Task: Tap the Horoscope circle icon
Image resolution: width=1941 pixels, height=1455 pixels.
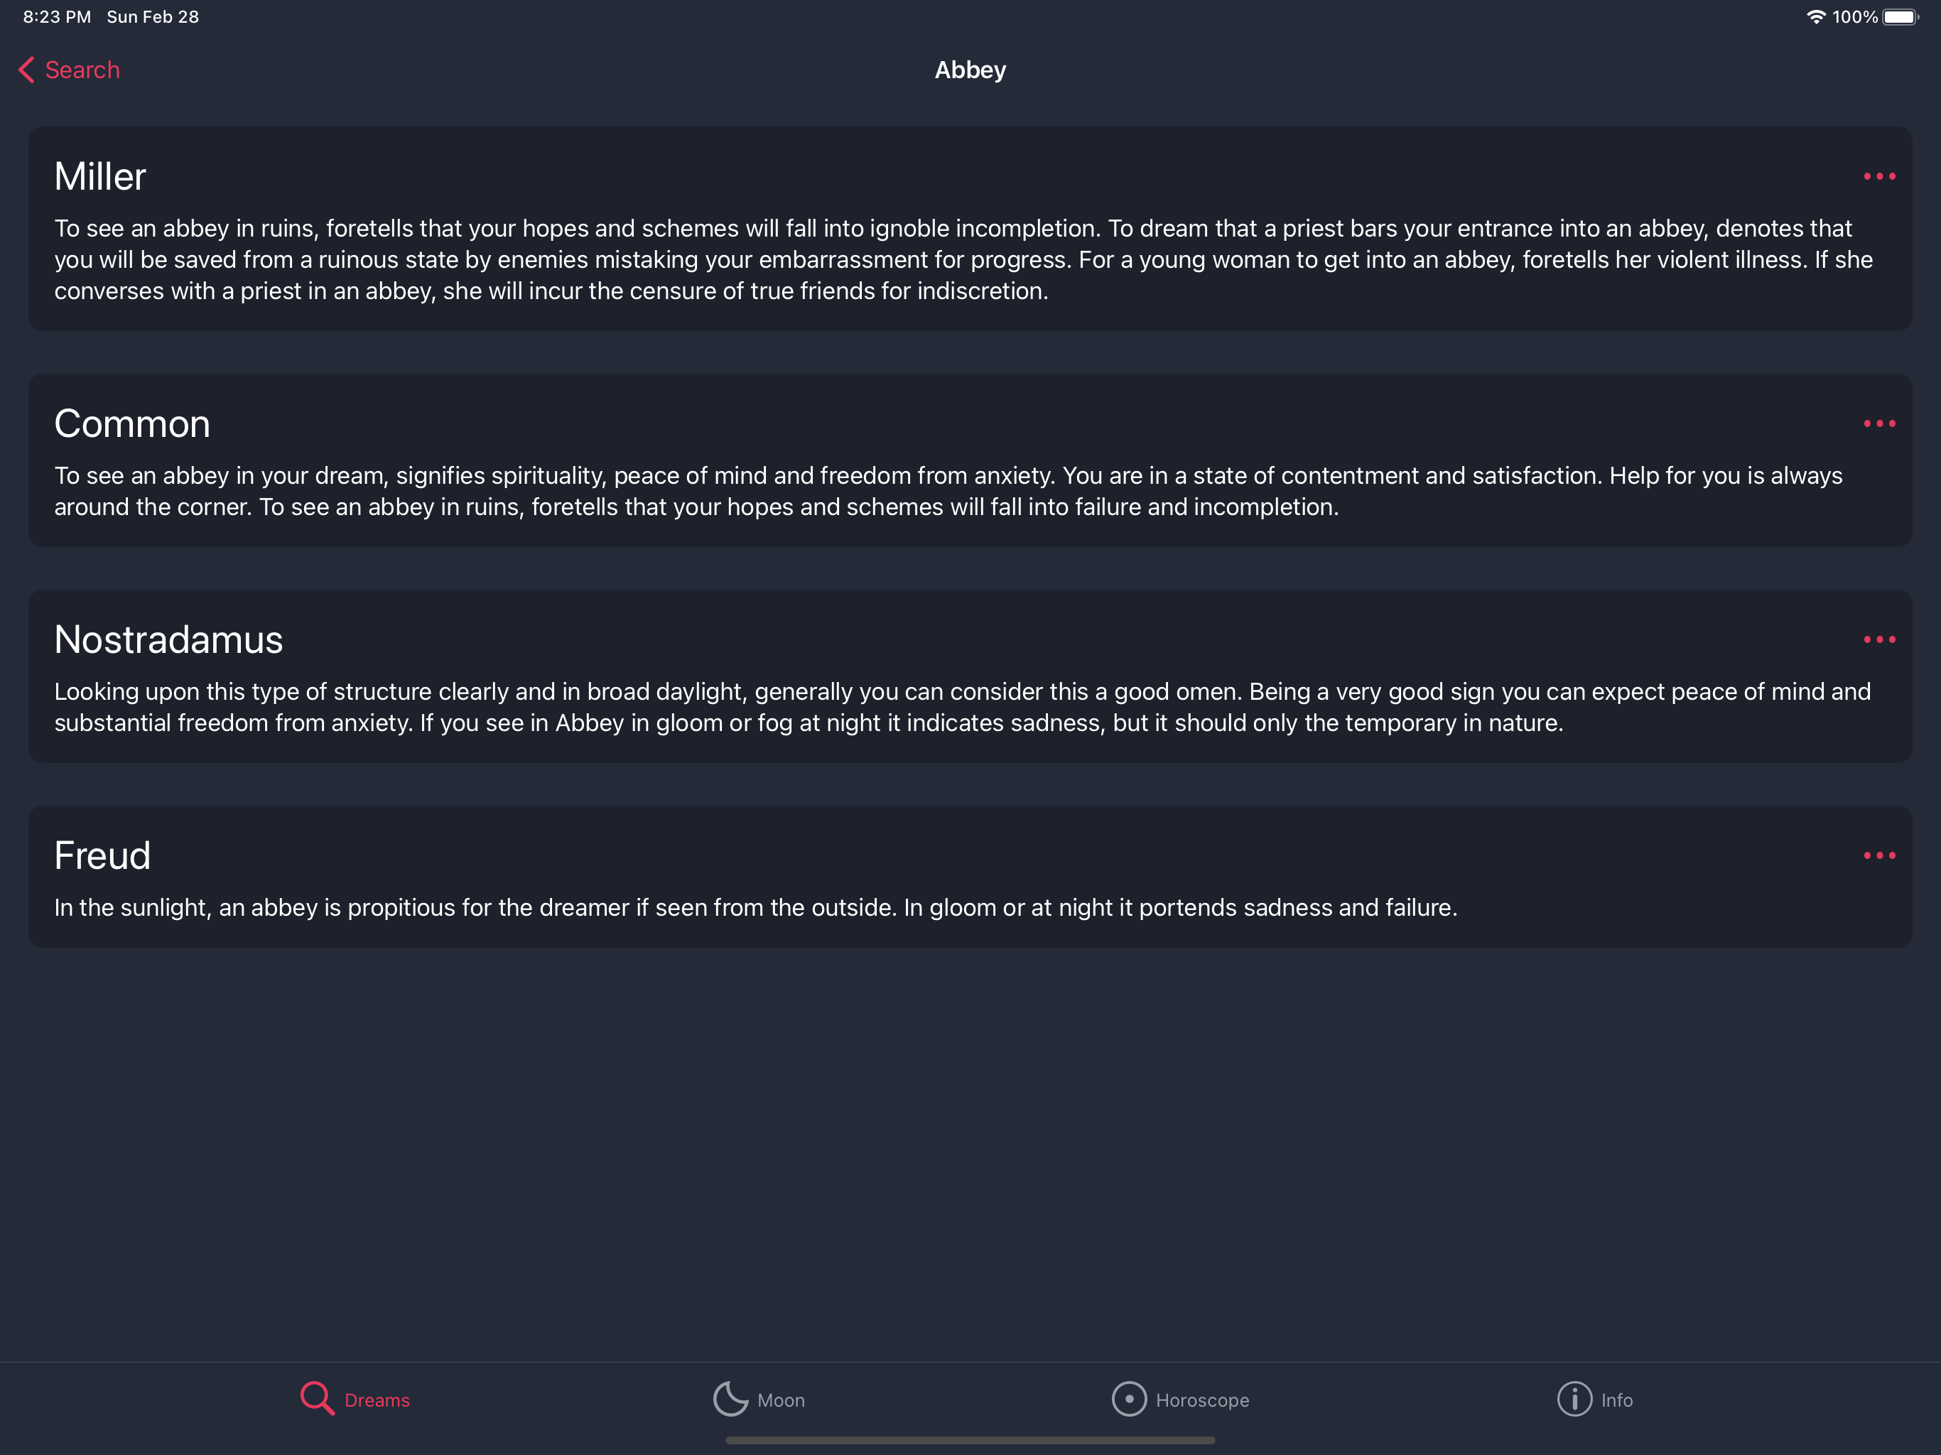Action: [x=1128, y=1399]
